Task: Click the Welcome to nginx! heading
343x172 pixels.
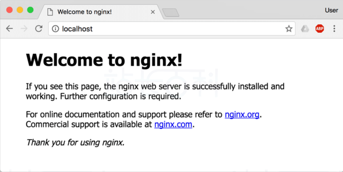Action: coord(104,60)
